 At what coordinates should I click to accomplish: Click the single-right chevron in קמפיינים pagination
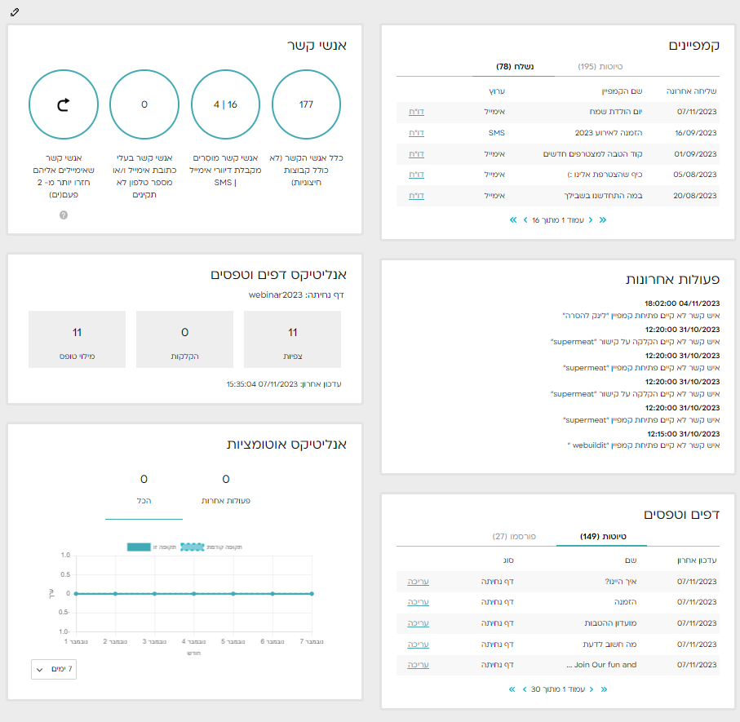591,220
